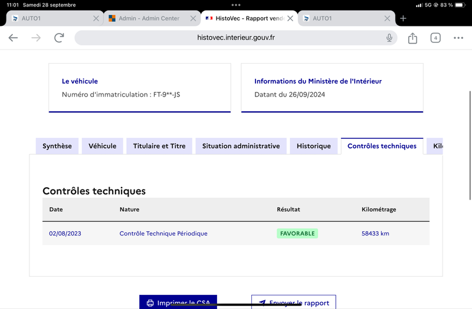
Task: Close the Admin - Admin Center tab
Action: tap(194, 18)
